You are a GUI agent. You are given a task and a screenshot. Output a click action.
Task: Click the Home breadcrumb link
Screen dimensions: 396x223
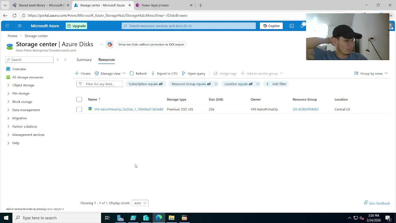pyautogui.click(x=12, y=36)
